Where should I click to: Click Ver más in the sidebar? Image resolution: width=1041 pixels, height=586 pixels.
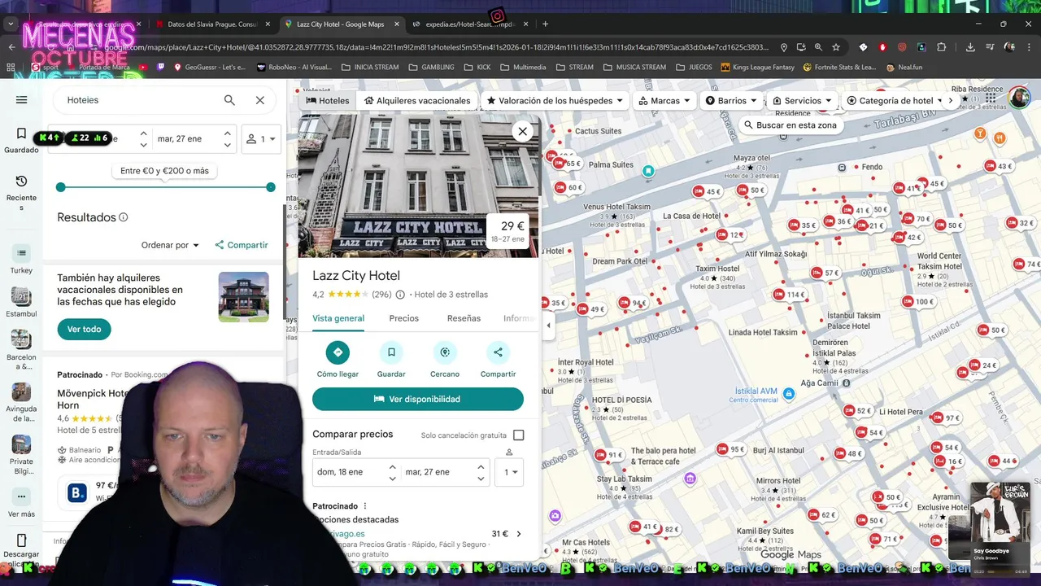tap(21, 503)
